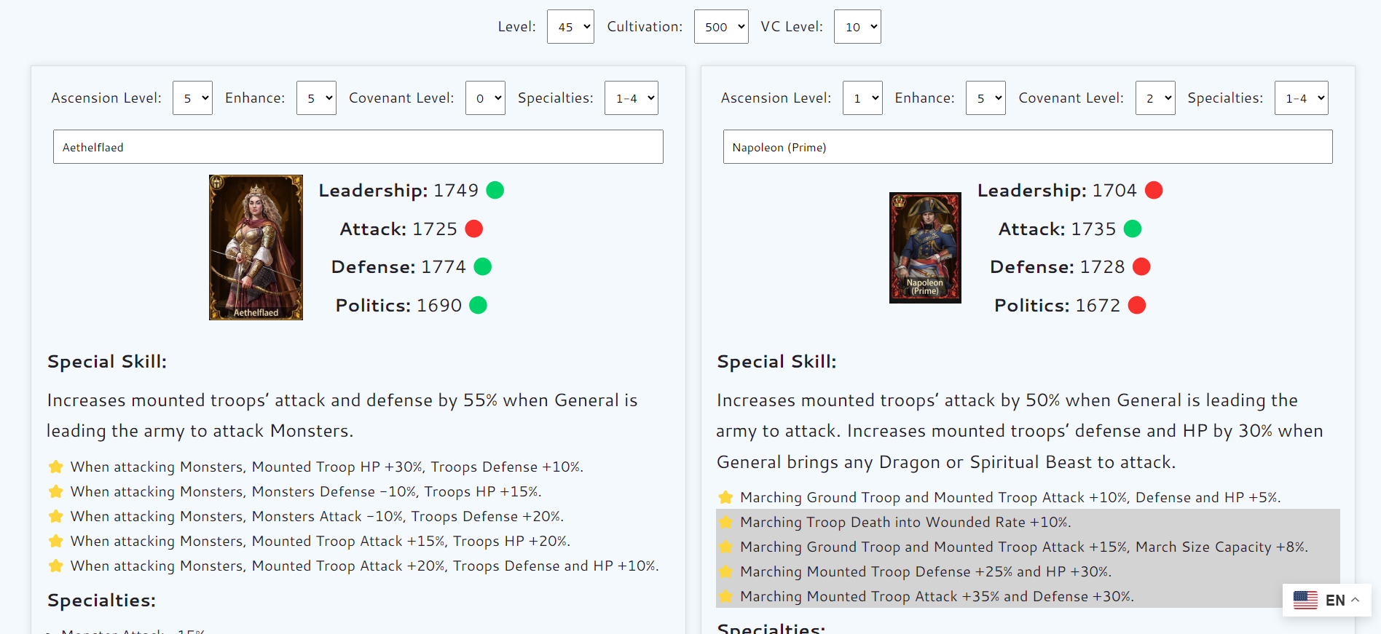
Task: Click star beside Mounted Troop Defense +25% row
Action: [x=725, y=571]
